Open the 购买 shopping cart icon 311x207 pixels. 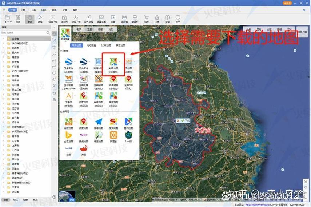point(147,19)
